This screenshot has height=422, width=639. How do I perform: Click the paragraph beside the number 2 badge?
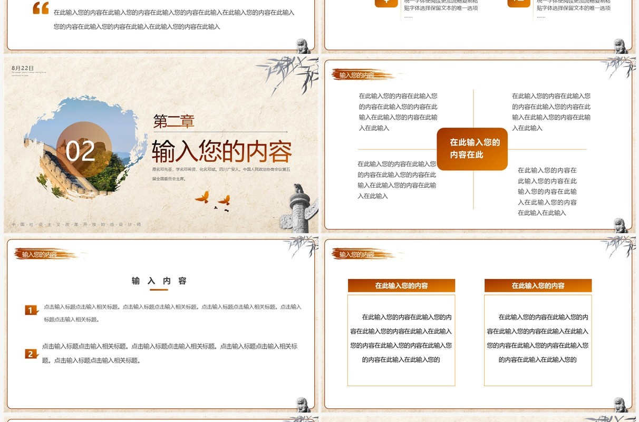pyautogui.click(x=170, y=353)
